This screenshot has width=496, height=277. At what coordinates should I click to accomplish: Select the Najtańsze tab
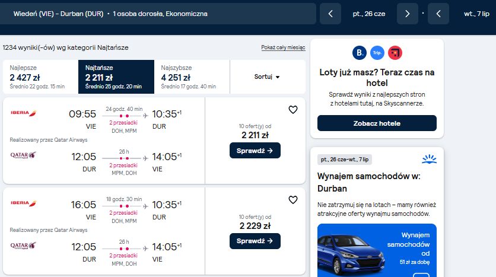point(116,77)
